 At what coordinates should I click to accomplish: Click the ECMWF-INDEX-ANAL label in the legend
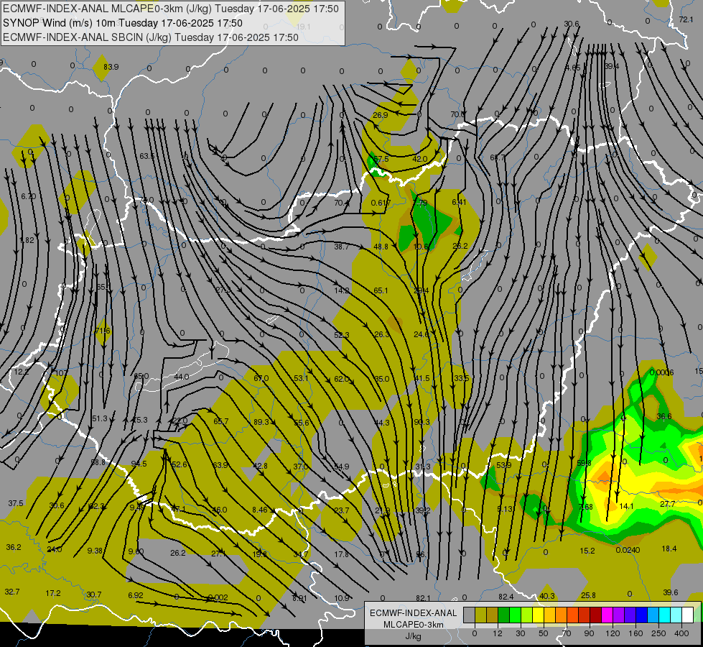(x=414, y=613)
